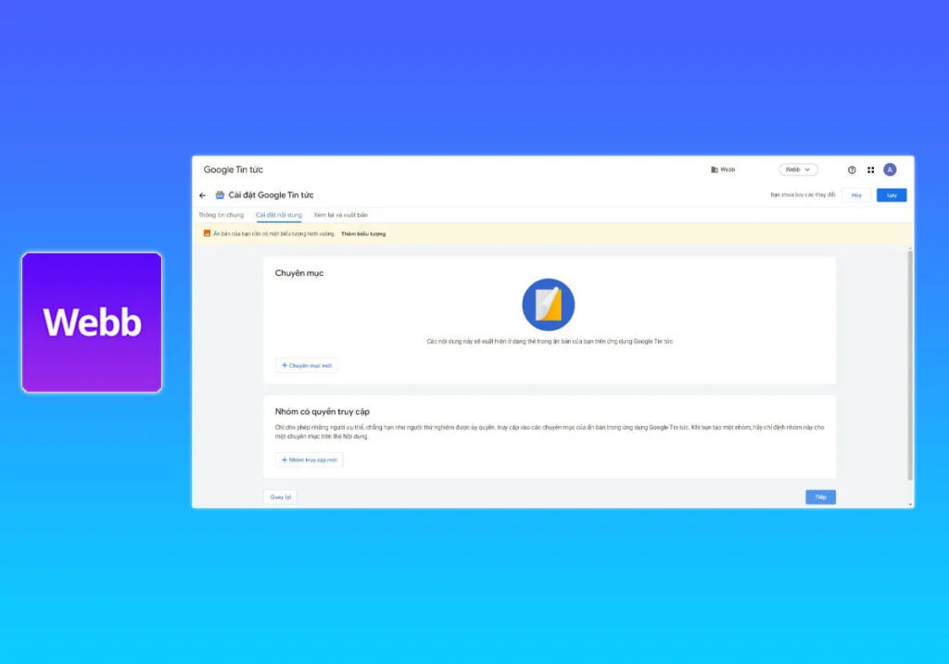
Task: Add new section with Chuyên mục mới
Action: 306,365
